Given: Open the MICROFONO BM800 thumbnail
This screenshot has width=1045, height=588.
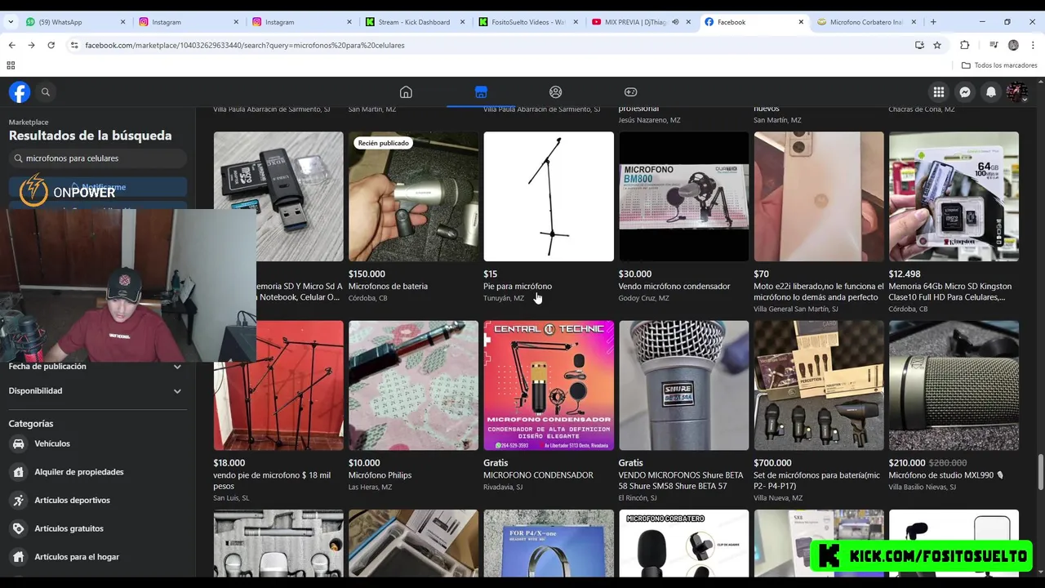Looking at the screenshot, I should click(684, 197).
